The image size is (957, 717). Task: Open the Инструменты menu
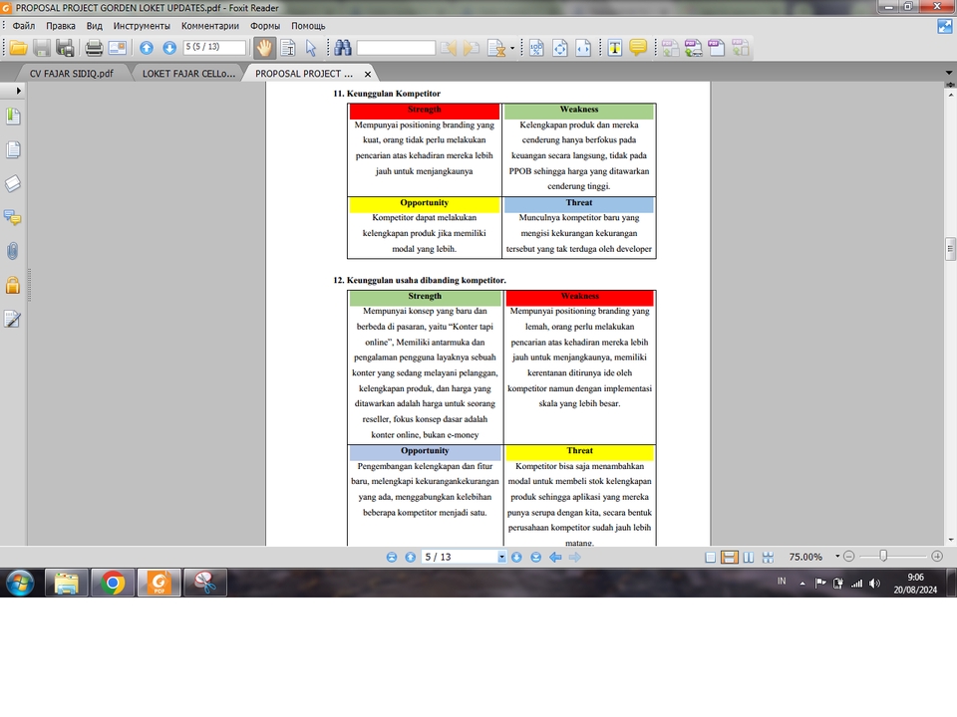[x=142, y=26]
